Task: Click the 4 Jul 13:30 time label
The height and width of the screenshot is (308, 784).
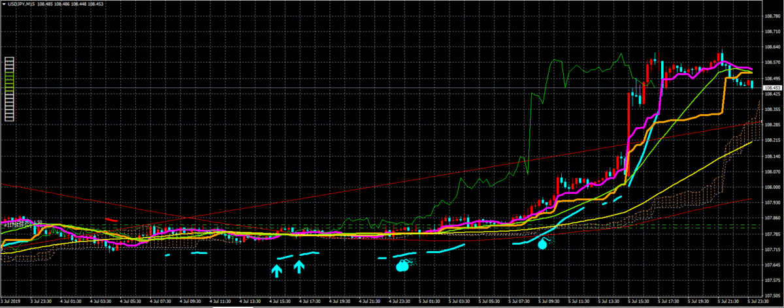Action: coord(250,301)
